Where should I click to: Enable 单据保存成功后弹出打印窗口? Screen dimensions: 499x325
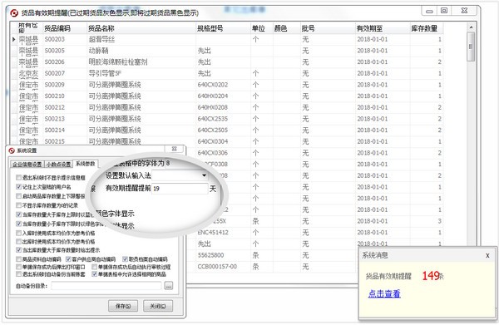[19, 267]
